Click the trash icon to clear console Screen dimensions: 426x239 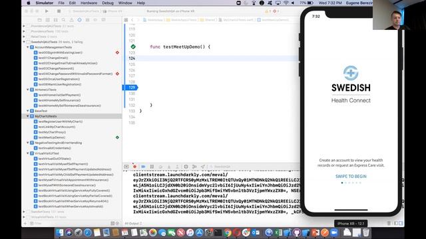pos(389,223)
